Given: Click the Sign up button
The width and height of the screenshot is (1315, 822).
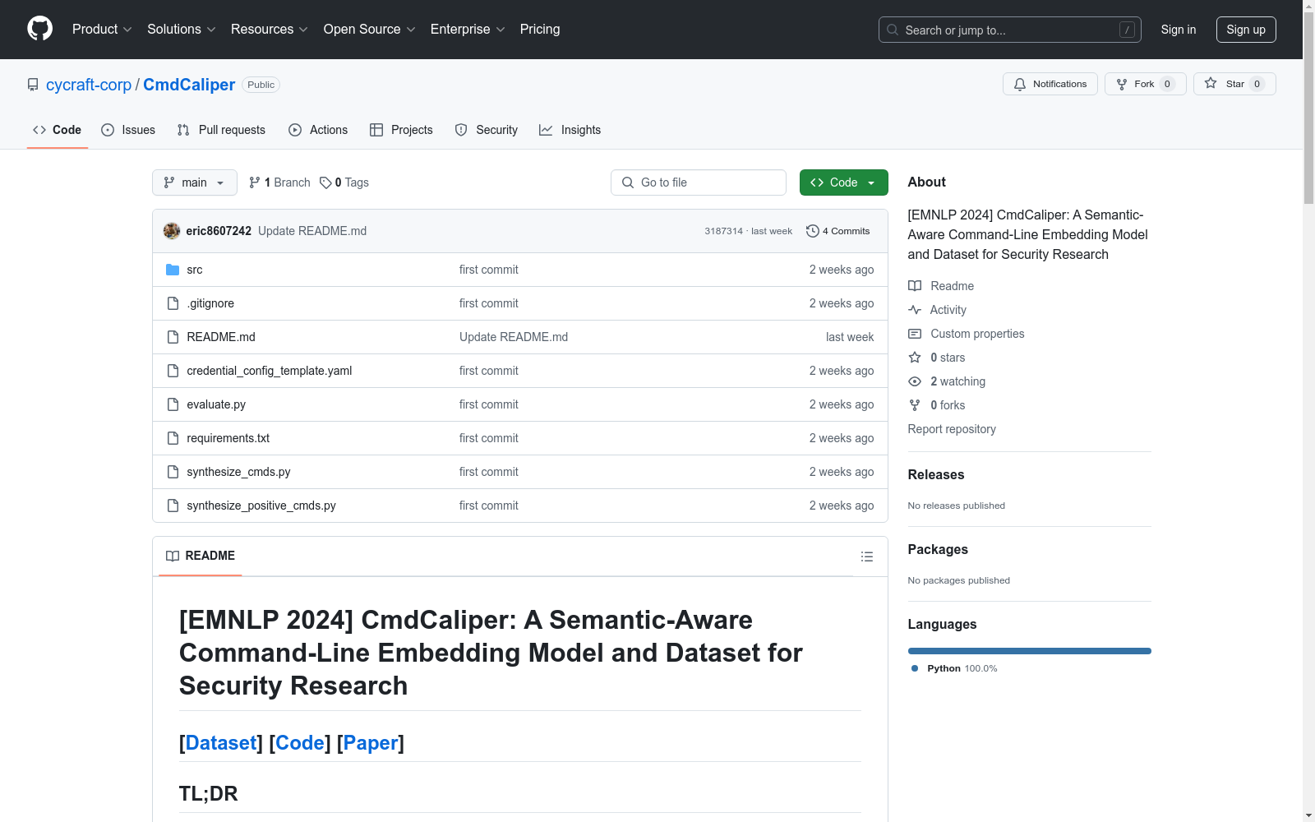Looking at the screenshot, I should point(1246,30).
